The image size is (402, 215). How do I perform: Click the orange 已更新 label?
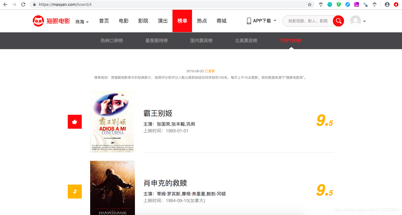tap(210, 71)
